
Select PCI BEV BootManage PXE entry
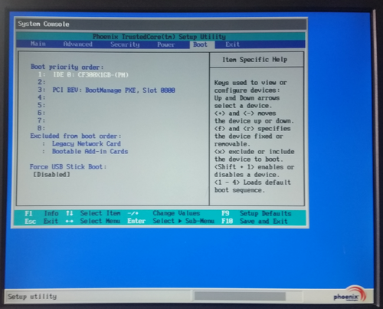click(114, 90)
